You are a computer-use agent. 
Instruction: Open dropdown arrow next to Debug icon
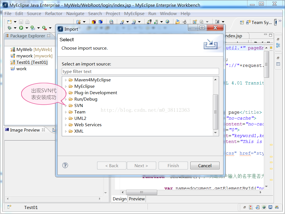pos(15,28)
